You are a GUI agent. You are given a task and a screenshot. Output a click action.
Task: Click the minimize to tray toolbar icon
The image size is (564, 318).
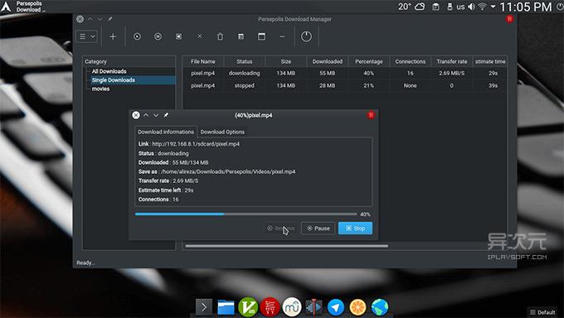pos(282,36)
